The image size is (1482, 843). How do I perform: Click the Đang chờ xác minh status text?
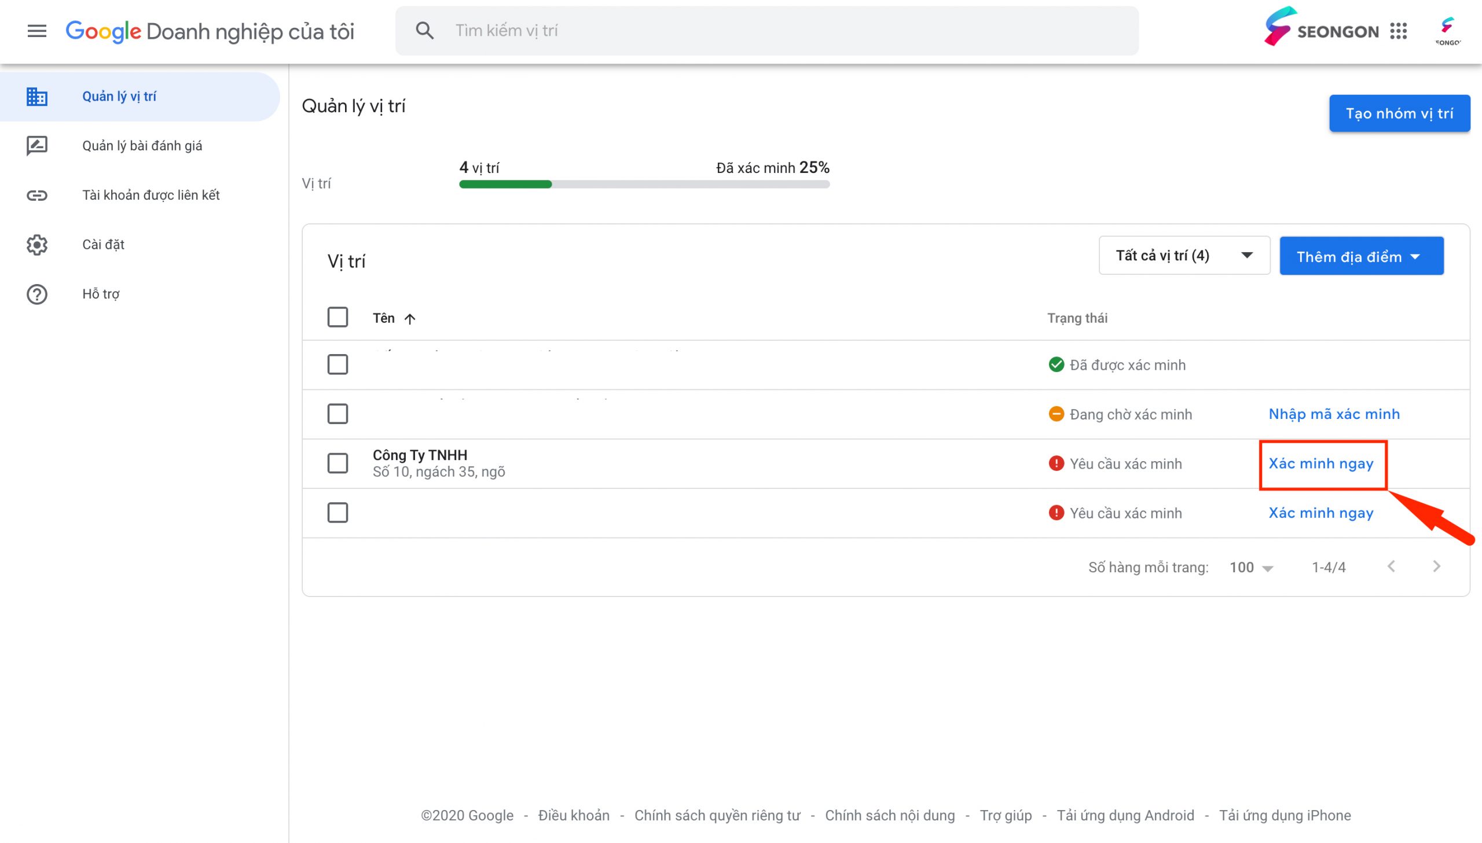[x=1131, y=414]
